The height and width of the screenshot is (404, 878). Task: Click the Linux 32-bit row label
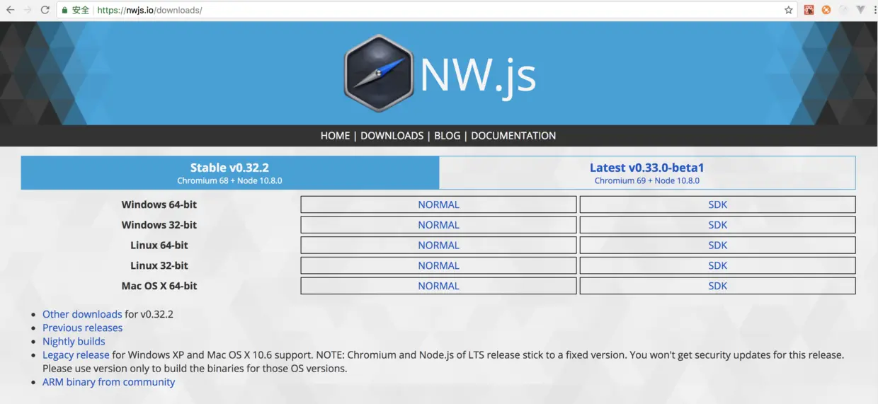click(159, 266)
